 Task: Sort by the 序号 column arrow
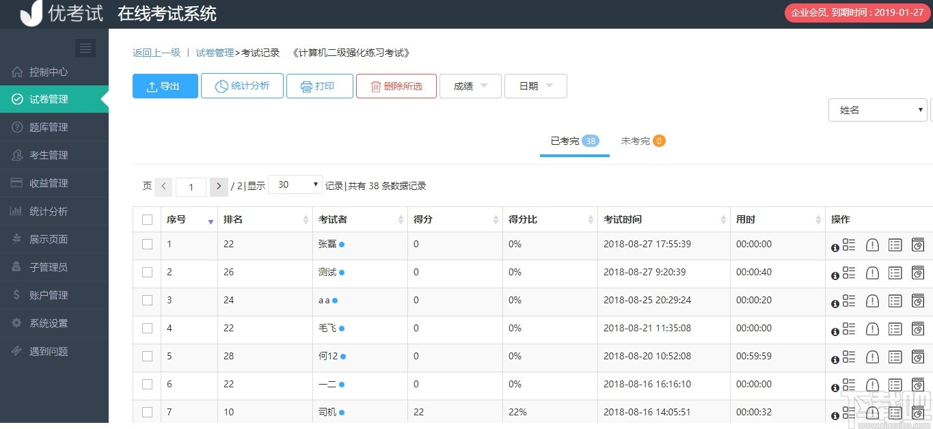click(x=211, y=221)
